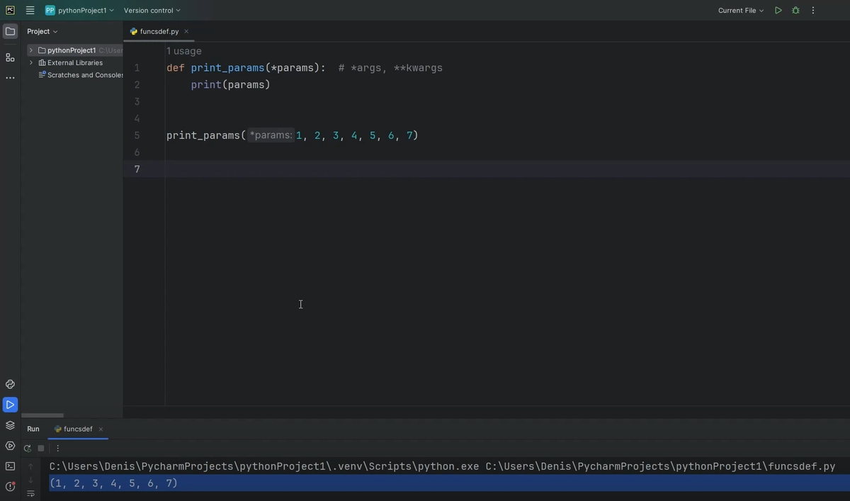Open Version control dropdown
This screenshot has width=850, height=501.
tap(152, 11)
